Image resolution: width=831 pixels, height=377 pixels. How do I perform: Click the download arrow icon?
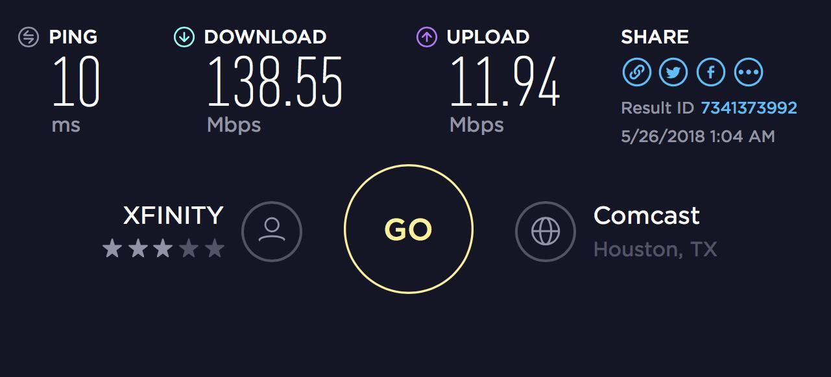click(x=184, y=37)
